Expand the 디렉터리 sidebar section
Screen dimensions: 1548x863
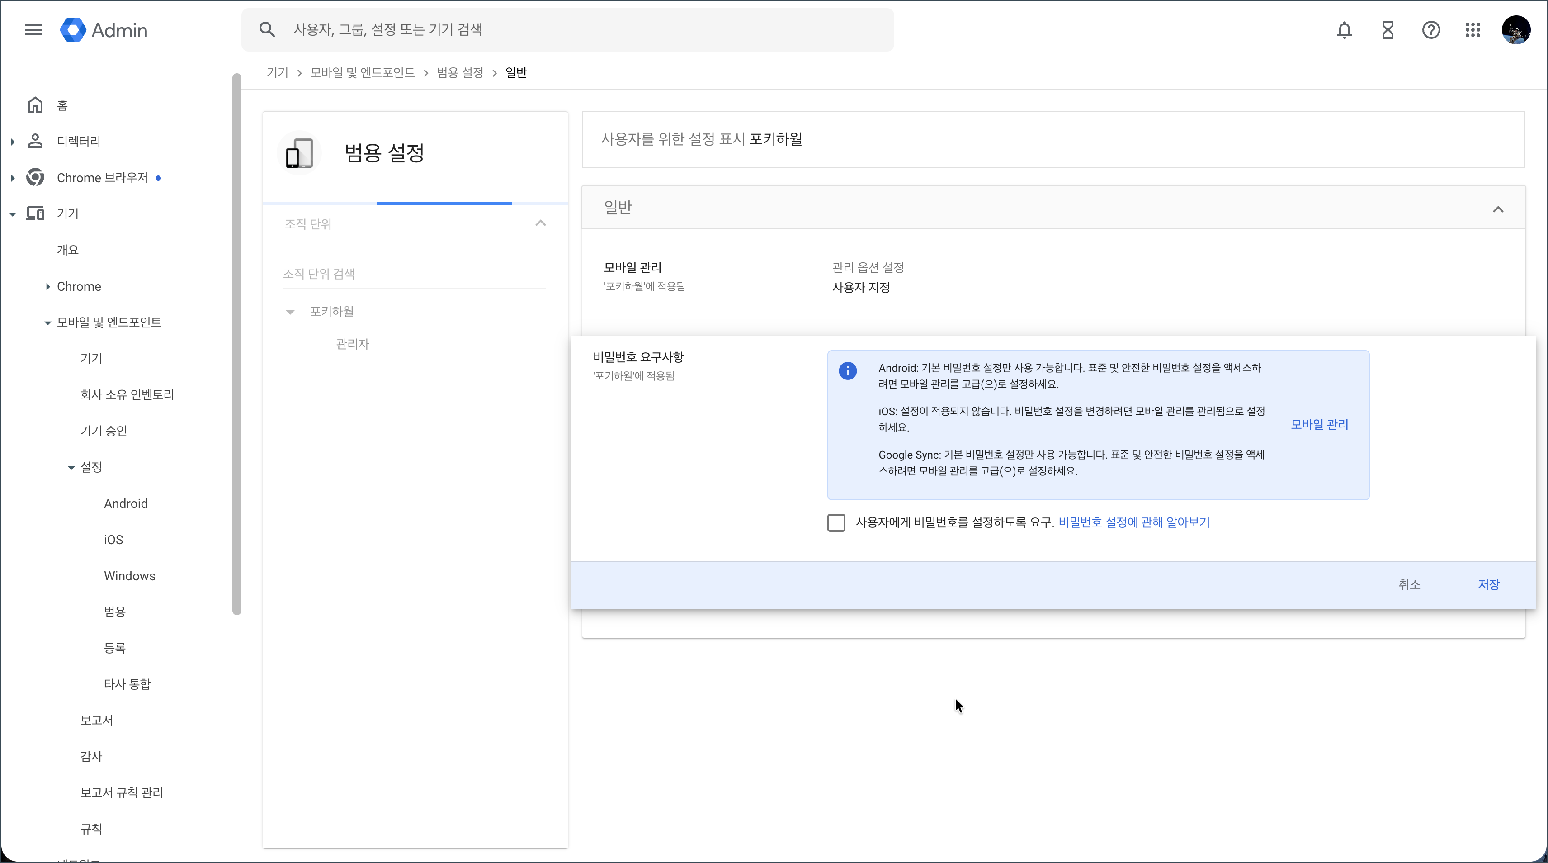(x=13, y=142)
